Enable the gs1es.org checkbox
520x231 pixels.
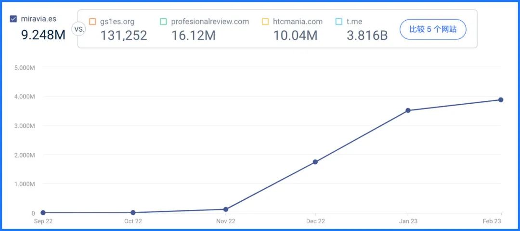(92, 22)
